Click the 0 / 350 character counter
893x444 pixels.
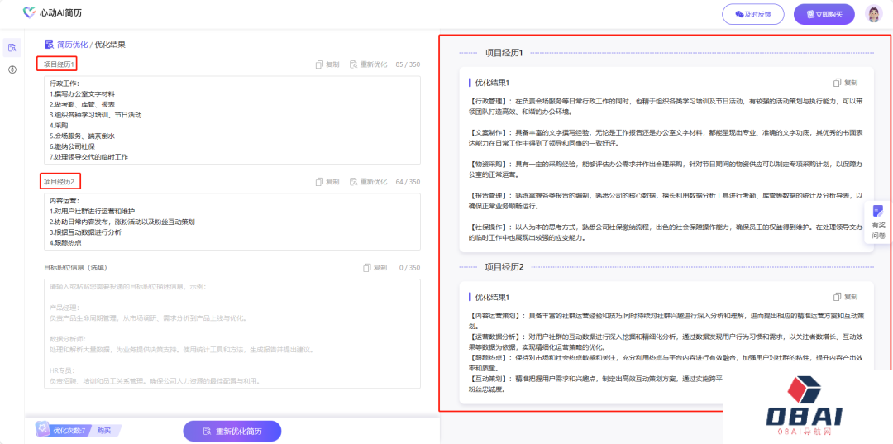(409, 268)
